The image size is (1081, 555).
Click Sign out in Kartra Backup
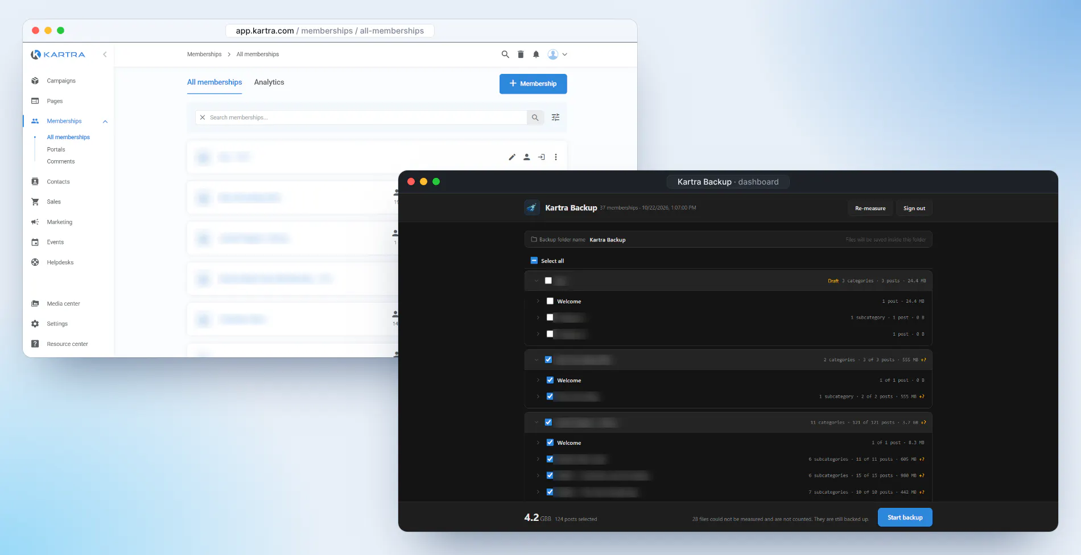click(x=914, y=208)
